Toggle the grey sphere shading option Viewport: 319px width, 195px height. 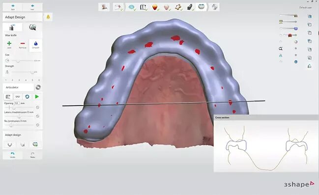pyautogui.click(x=296, y=42)
